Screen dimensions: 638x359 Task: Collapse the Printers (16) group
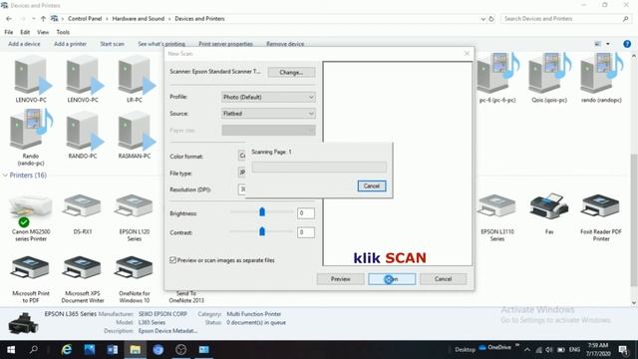point(5,176)
